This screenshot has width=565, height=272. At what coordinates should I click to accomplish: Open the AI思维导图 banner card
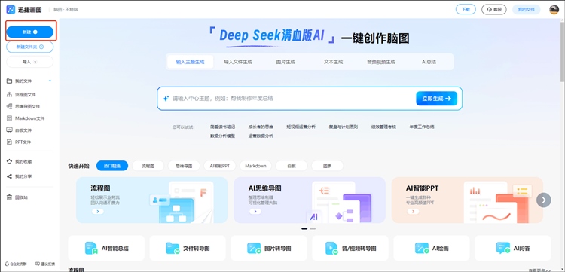pyautogui.click(x=310, y=200)
